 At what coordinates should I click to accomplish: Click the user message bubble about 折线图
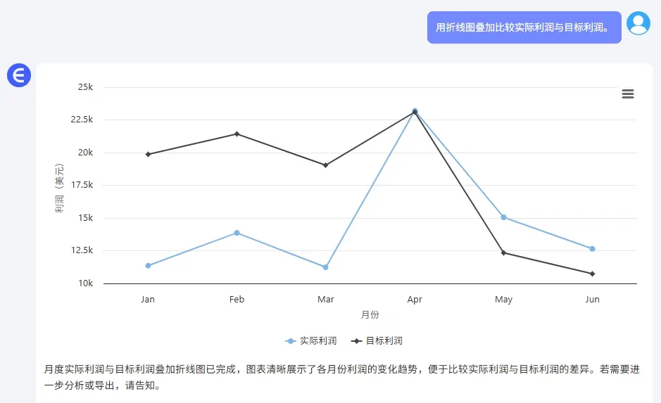(x=524, y=27)
